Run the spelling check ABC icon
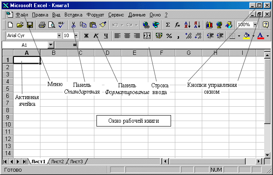This screenshot has width=273, height=175. point(61,25)
